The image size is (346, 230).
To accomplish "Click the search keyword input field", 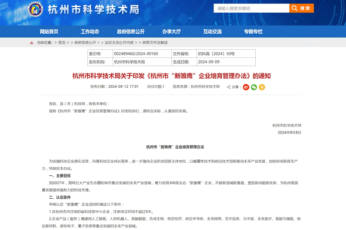I will coord(251,8).
